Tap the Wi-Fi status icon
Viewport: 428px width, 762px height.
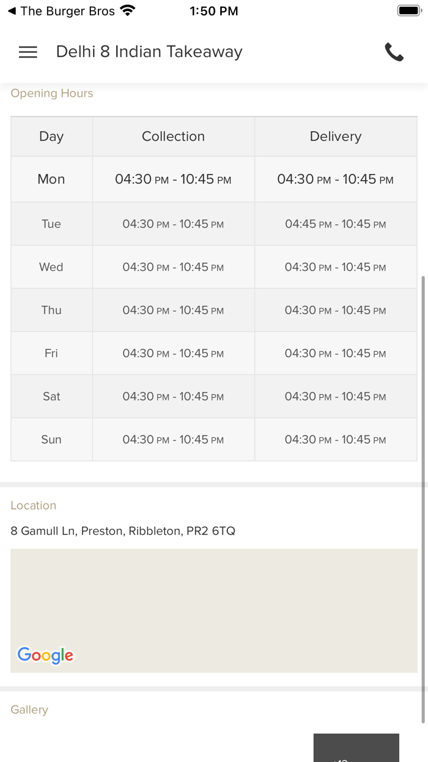coord(128,10)
